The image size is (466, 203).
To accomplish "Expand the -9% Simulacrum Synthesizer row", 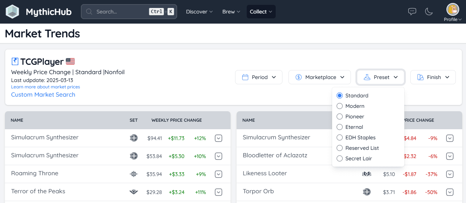I will click(450, 138).
